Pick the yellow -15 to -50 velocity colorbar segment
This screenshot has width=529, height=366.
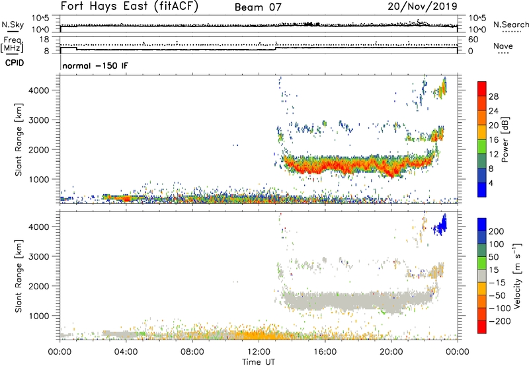pyautogui.click(x=482, y=289)
